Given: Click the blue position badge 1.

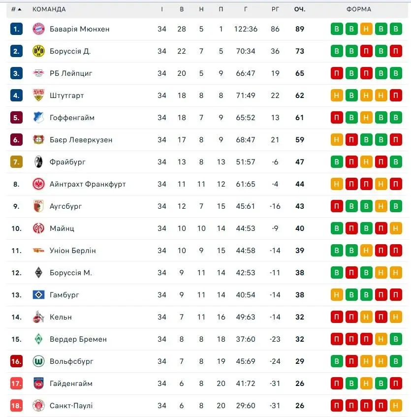Looking at the screenshot, I should click(16, 29).
